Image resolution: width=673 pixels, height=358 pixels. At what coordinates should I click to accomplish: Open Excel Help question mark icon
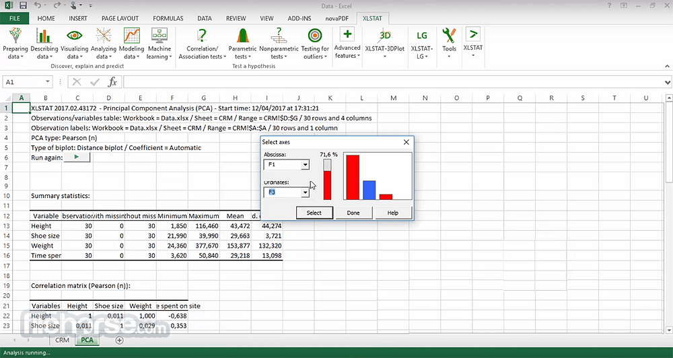click(x=610, y=5)
